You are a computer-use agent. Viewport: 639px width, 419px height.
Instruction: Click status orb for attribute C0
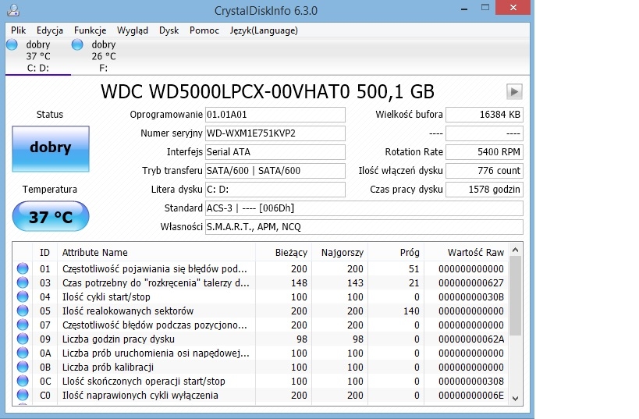pyautogui.click(x=23, y=395)
